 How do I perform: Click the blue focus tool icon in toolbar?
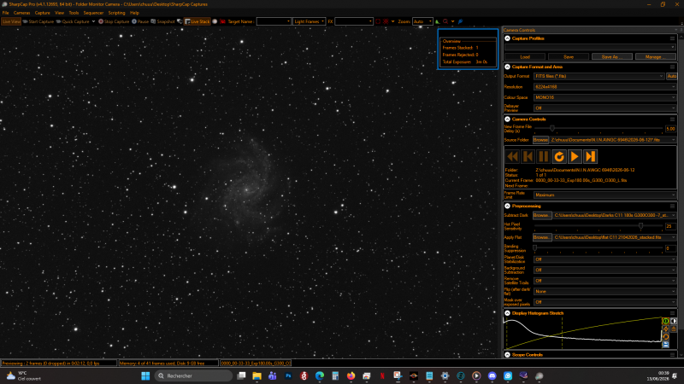pyautogui.click(x=460, y=21)
